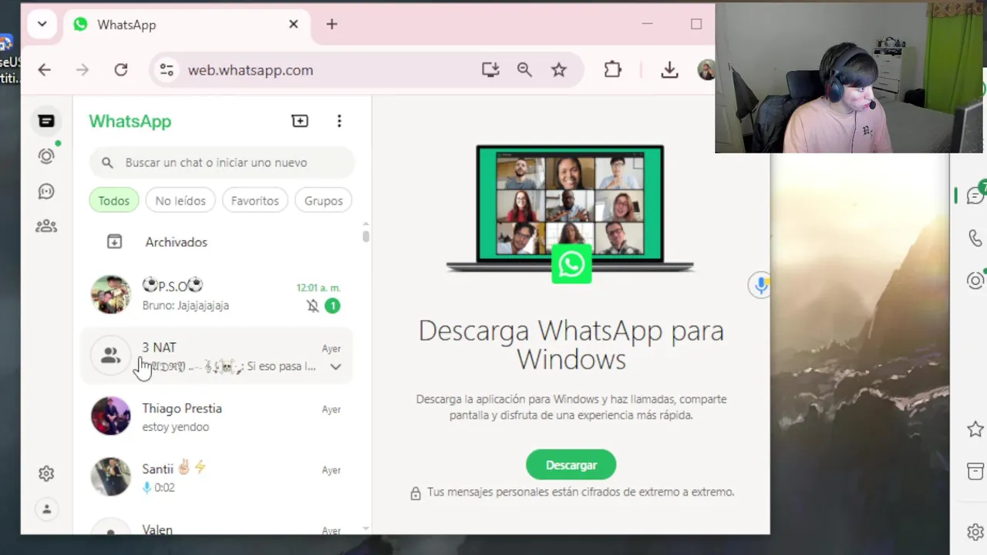
Task: Select the Todos filter chip
Action: (x=113, y=200)
